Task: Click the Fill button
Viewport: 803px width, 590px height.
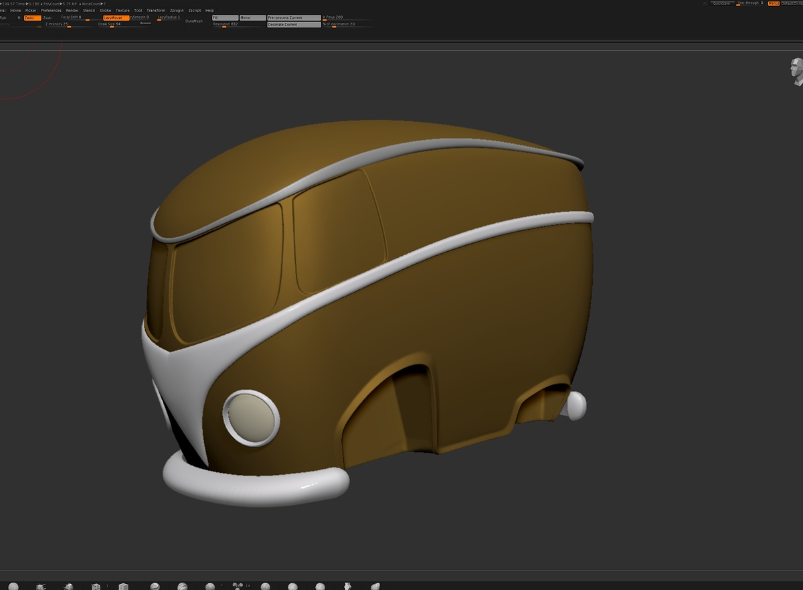Action: pyautogui.click(x=225, y=17)
